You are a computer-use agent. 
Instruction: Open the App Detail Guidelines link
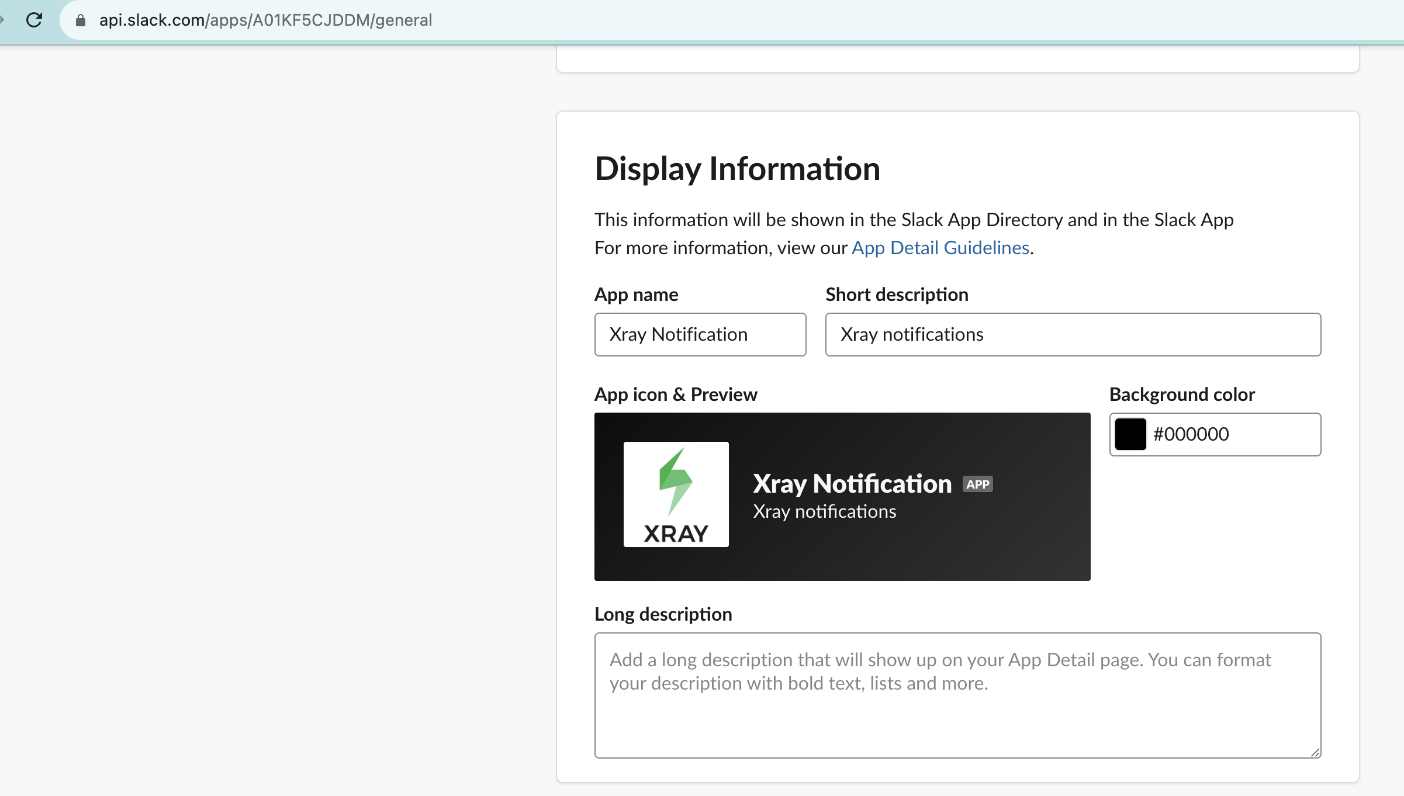click(x=940, y=248)
